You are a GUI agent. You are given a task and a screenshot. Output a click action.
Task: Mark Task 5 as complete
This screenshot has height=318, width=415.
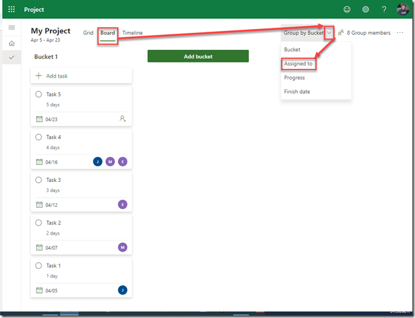(39, 95)
